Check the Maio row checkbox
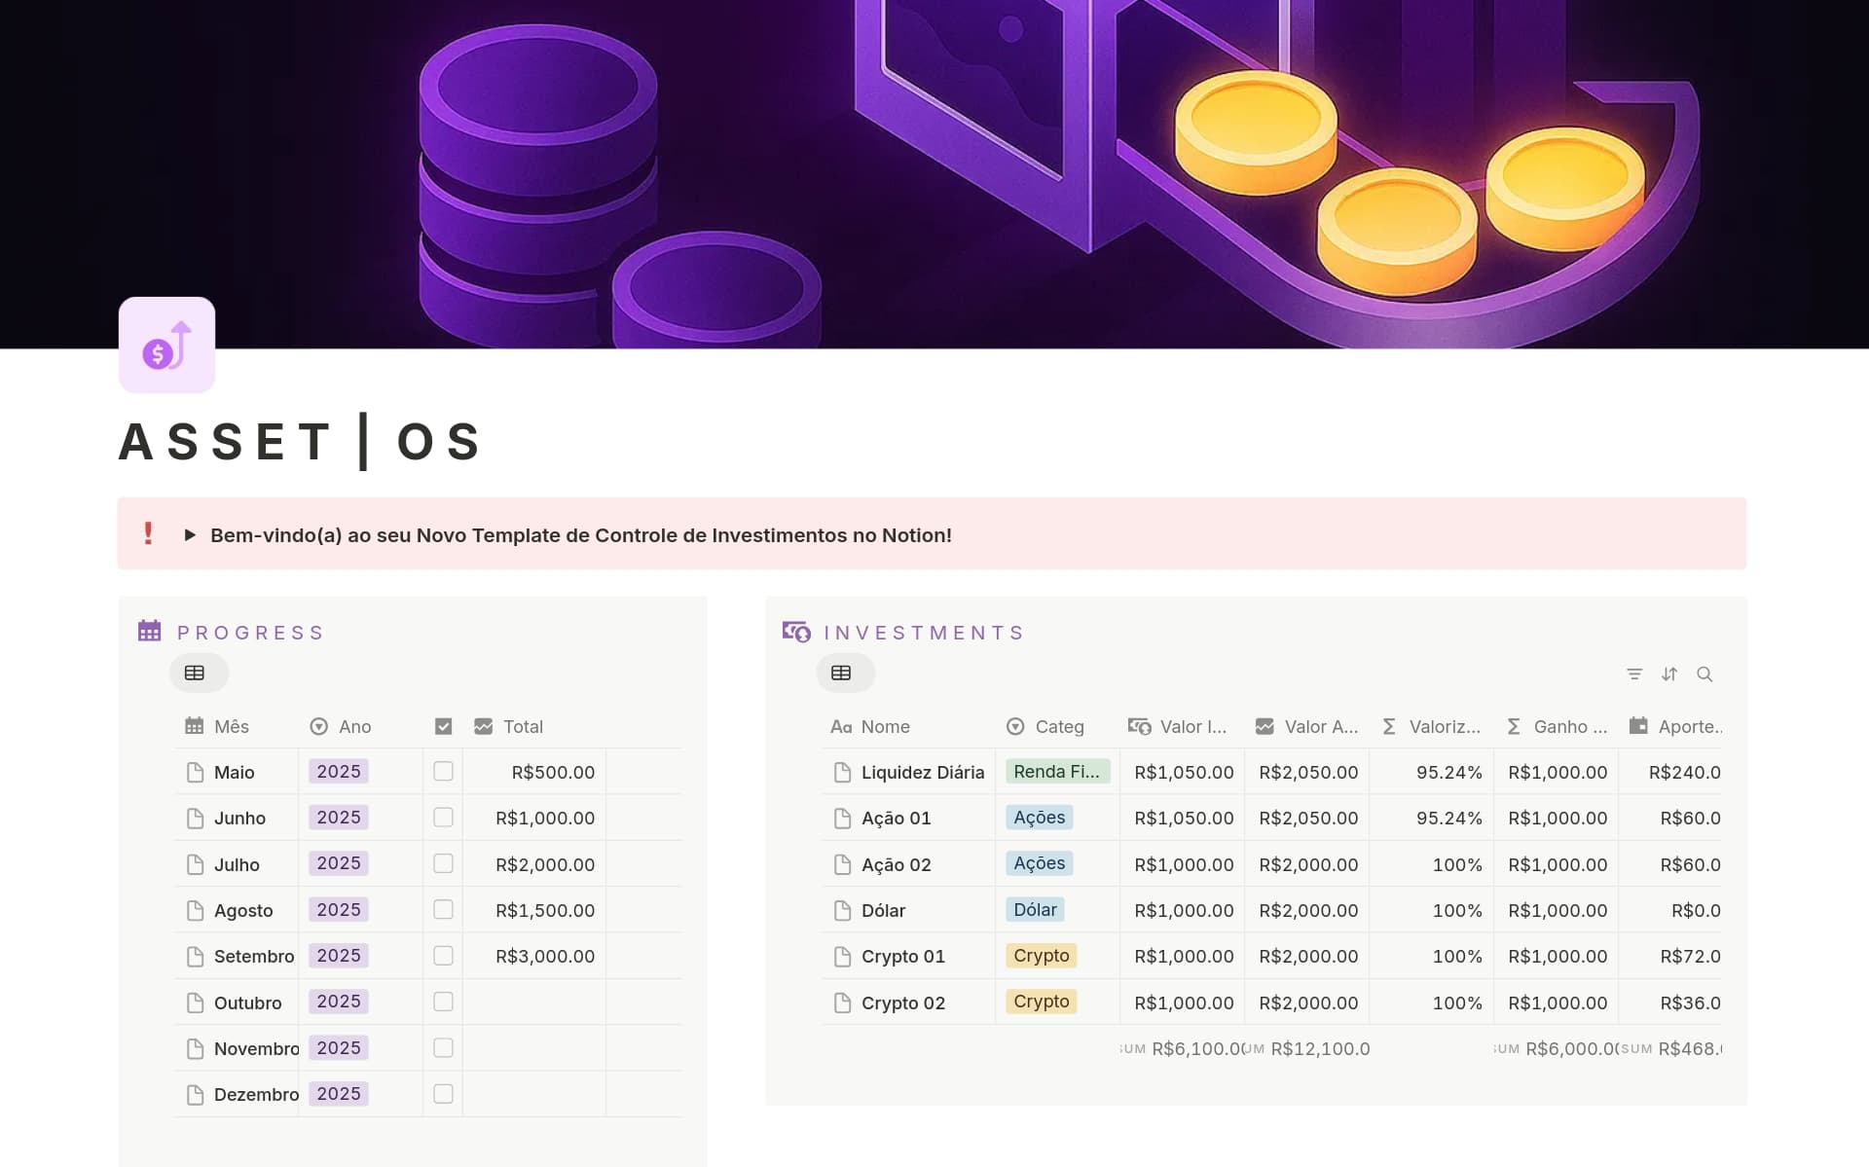Viewport: 1869px width, 1167px height. 443,771
